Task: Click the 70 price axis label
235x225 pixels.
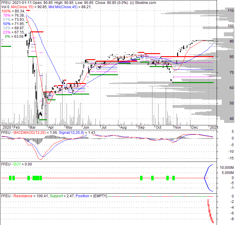Action: click(x=232, y=72)
